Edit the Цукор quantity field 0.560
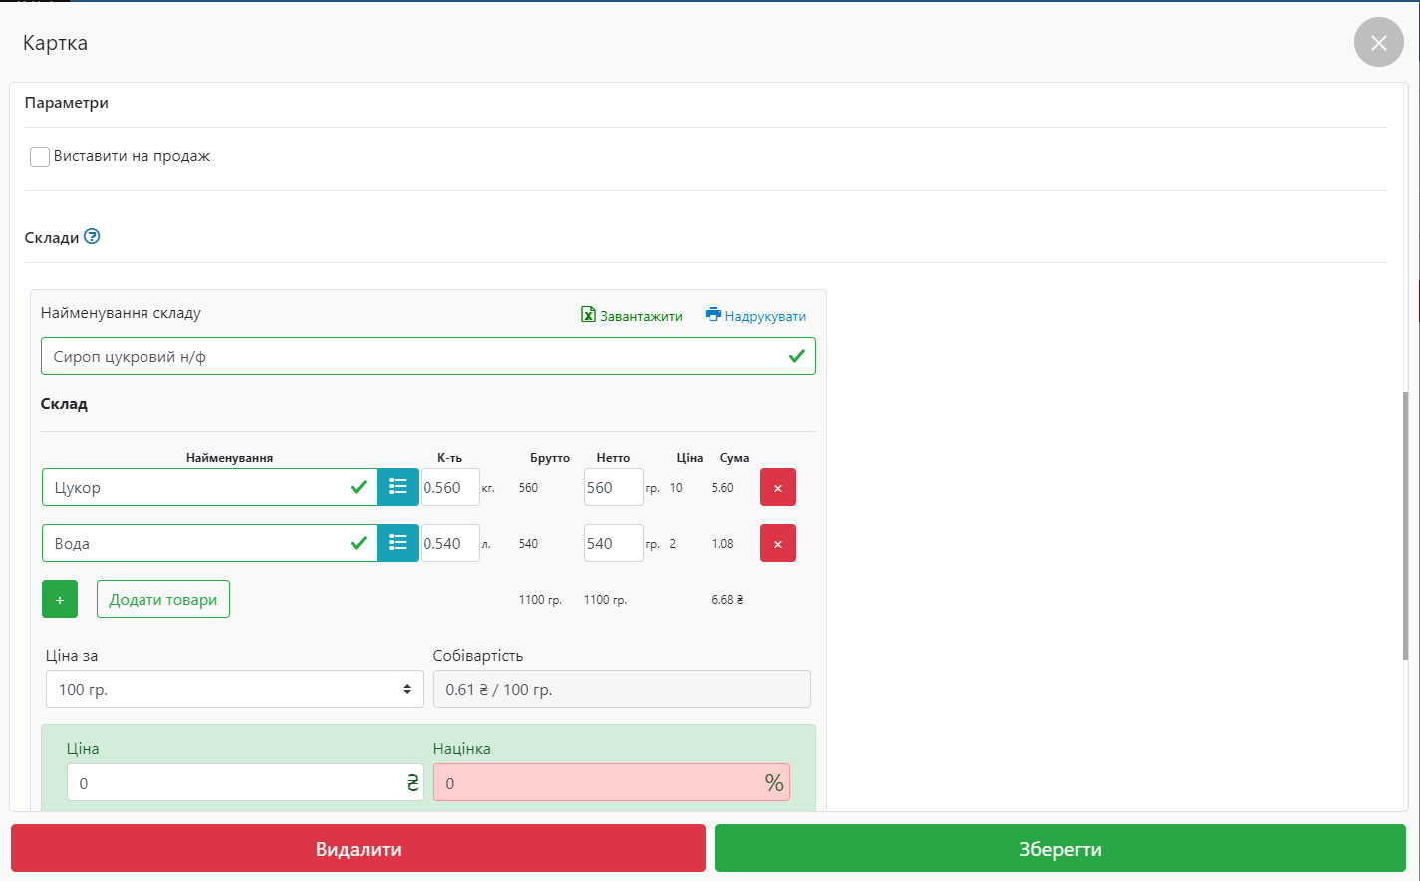The height and width of the screenshot is (881, 1420). [x=449, y=488]
